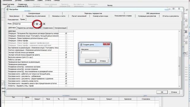
Task: Select the Пользователи и права tab
Action: pos(123,16)
